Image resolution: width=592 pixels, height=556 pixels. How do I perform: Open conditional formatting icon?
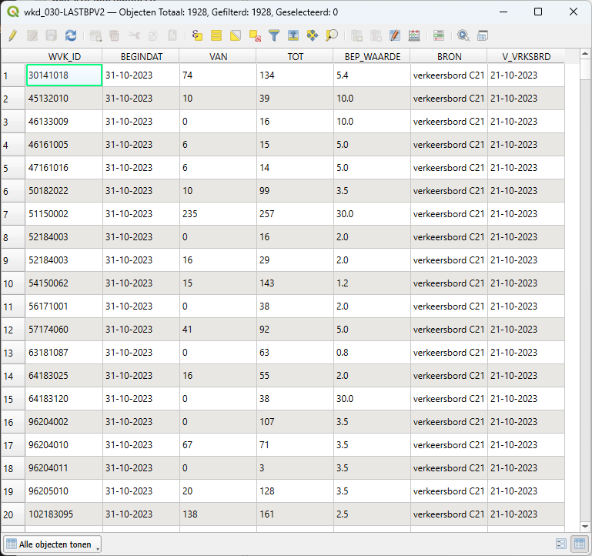(x=439, y=36)
